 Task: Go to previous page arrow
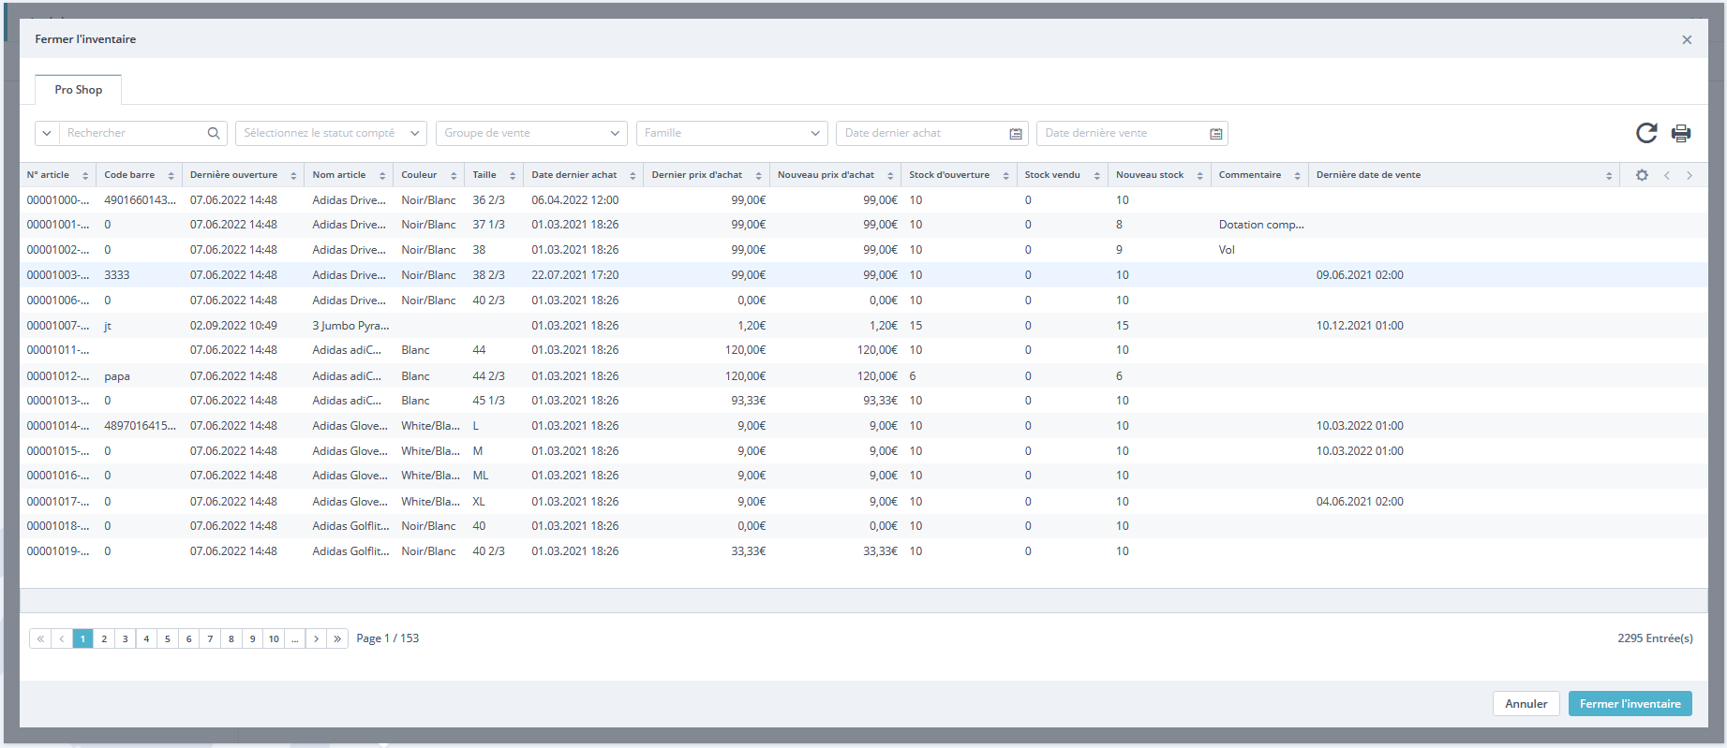(x=62, y=638)
